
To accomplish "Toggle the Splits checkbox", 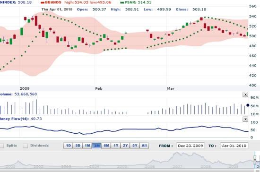I will click(x=1, y=146).
